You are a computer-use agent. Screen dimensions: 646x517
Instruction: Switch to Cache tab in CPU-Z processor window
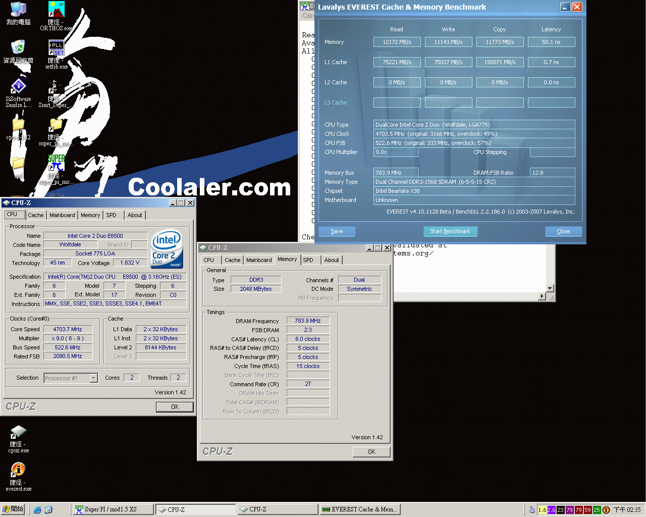36,215
